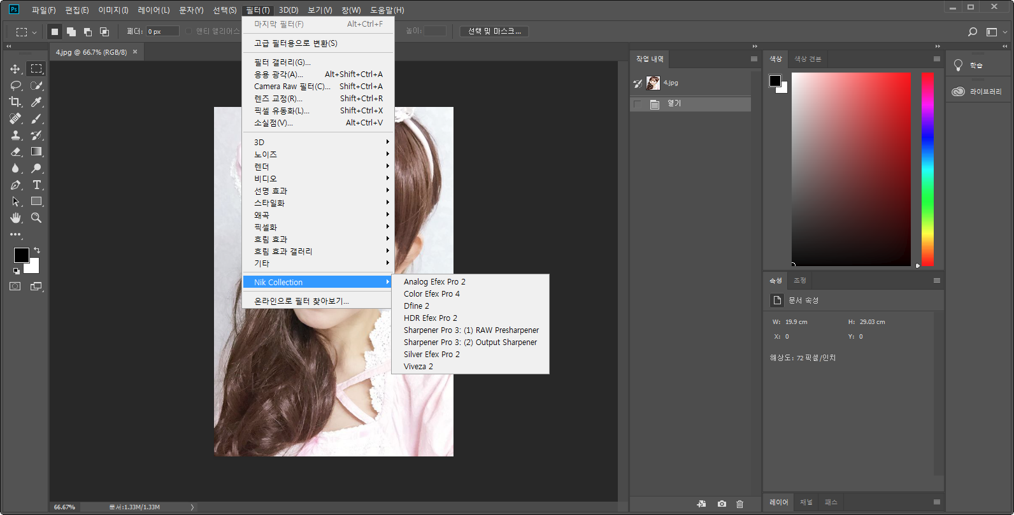
Task: Choose Silver Efex Pro 2 filter
Action: [470, 354]
